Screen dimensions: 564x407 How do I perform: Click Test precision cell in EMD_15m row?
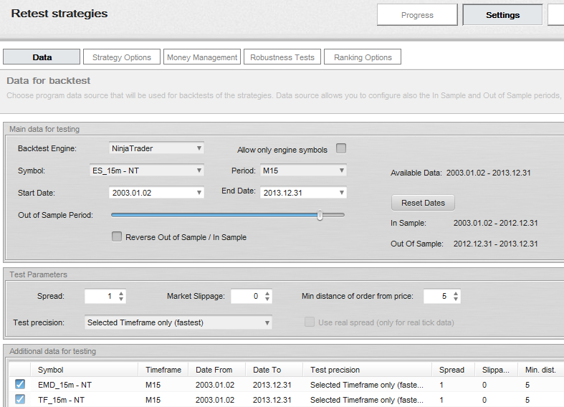(x=367, y=385)
